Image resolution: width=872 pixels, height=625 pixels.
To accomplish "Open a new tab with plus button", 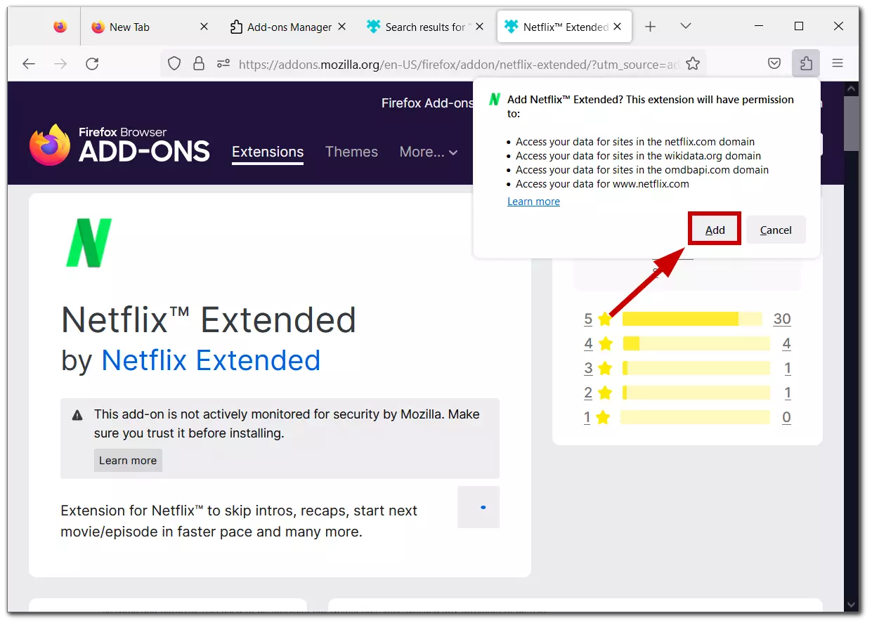I will (x=651, y=27).
